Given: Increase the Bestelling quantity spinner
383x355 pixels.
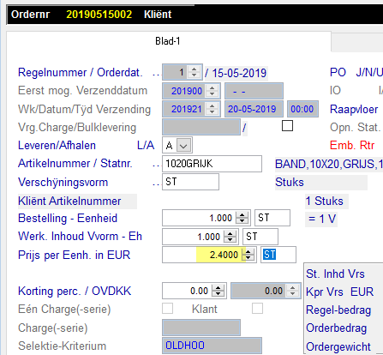Looking at the screenshot, I should click(x=242, y=215).
